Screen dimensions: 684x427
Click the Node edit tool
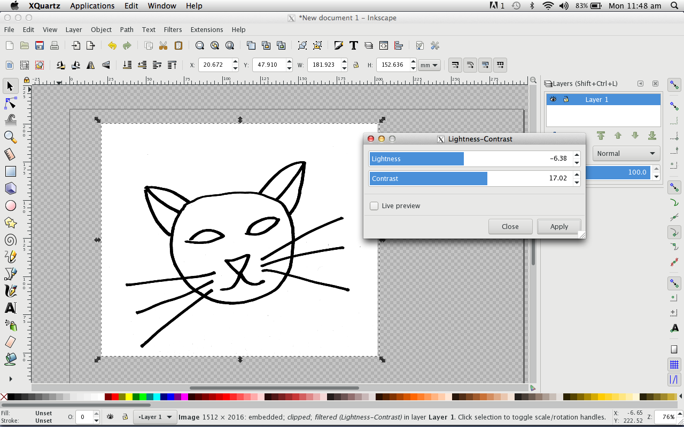pos(10,103)
